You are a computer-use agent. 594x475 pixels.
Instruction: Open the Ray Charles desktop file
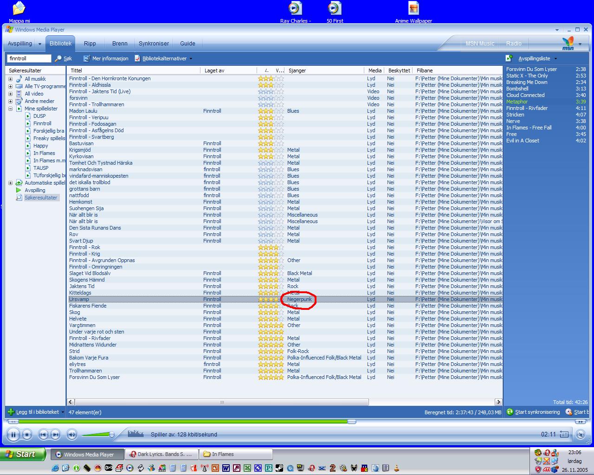tap(295, 12)
